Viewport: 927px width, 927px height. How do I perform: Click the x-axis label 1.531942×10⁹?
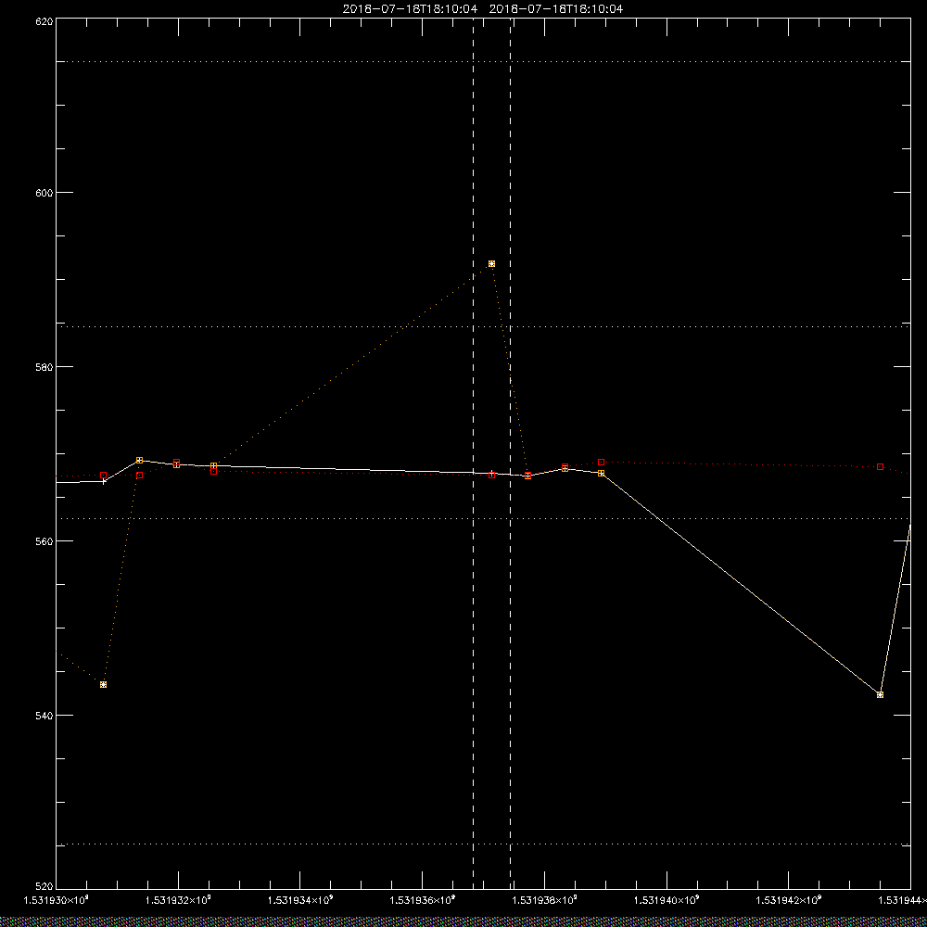[789, 900]
